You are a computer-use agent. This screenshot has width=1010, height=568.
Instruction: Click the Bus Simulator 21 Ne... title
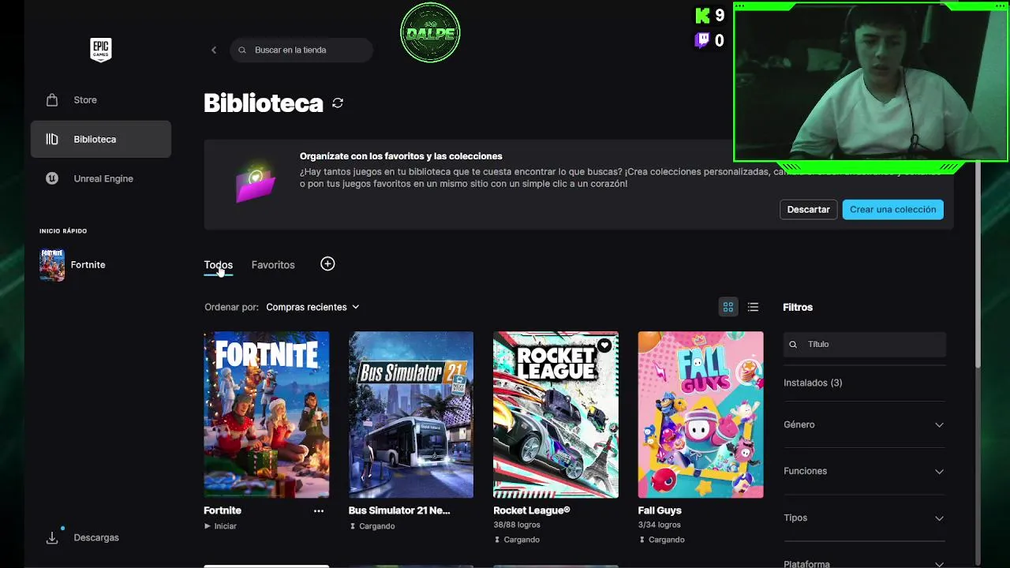399,510
